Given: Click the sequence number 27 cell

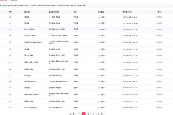Looking at the screenshot, I should (10, 88).
